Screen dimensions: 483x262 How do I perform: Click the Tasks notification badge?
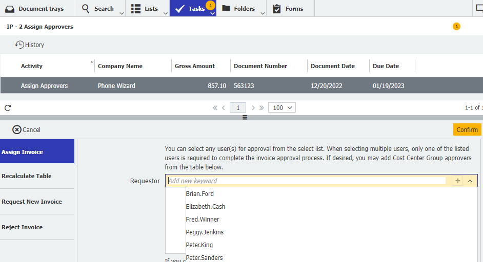pyautogui.click(x=210, y=5)
